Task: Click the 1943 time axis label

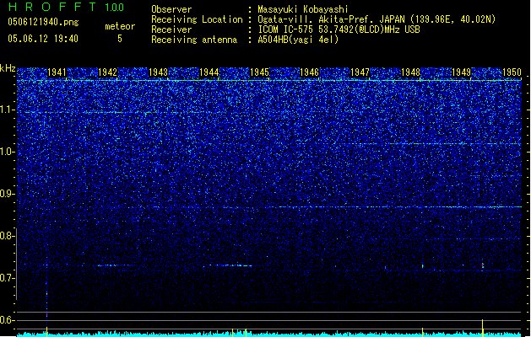Action: click(x=158, y=72)
